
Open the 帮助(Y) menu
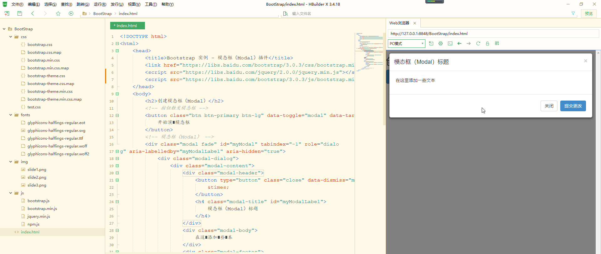tap(167, 4)
